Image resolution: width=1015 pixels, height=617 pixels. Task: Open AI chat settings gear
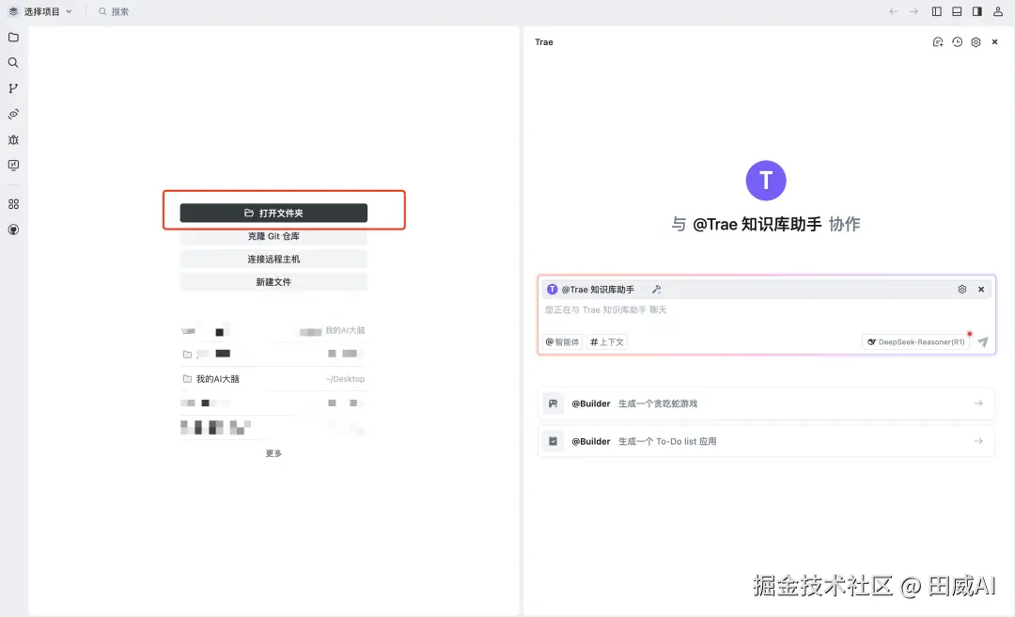click(x=975, y=41)
